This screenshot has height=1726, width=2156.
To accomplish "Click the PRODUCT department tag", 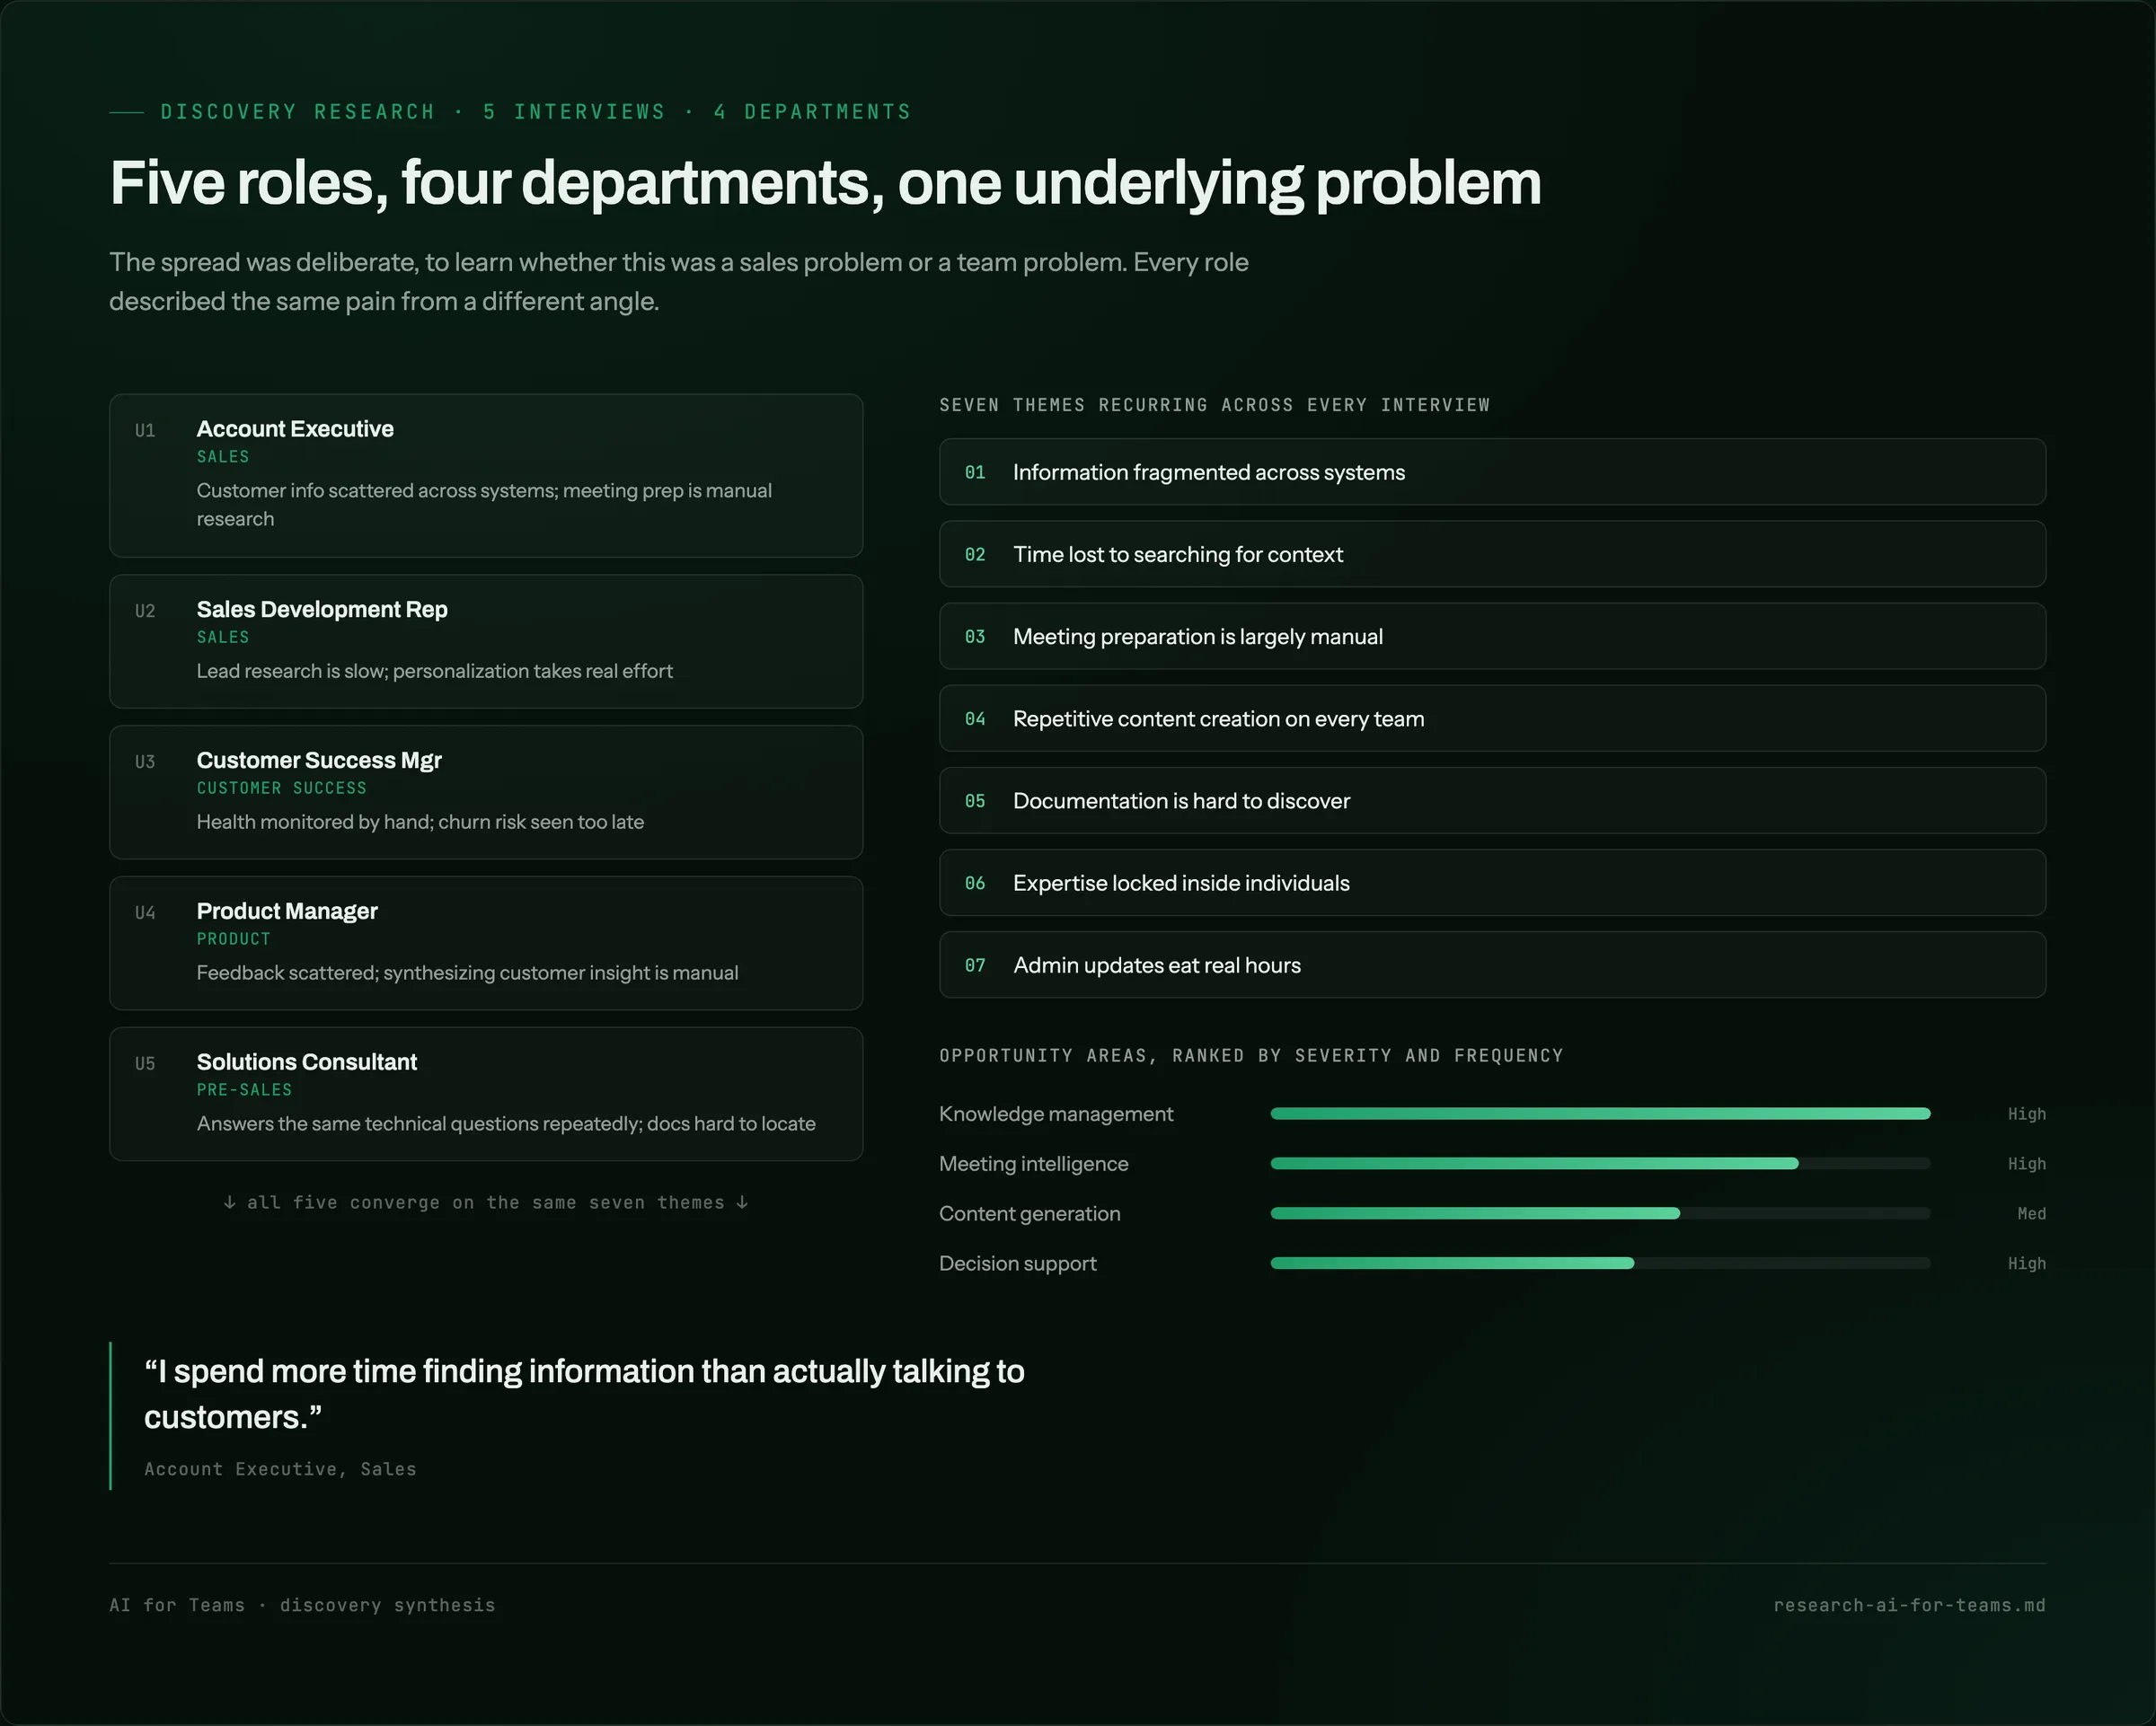I will pos(233,939).
